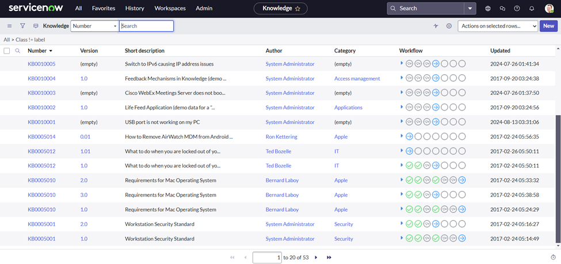Click the page number input field
This screenshot has width=561, height=264.
click(x=267, y=257)
